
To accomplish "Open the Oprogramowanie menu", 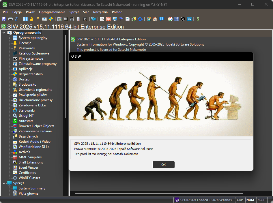I will (x=52, y=12).
